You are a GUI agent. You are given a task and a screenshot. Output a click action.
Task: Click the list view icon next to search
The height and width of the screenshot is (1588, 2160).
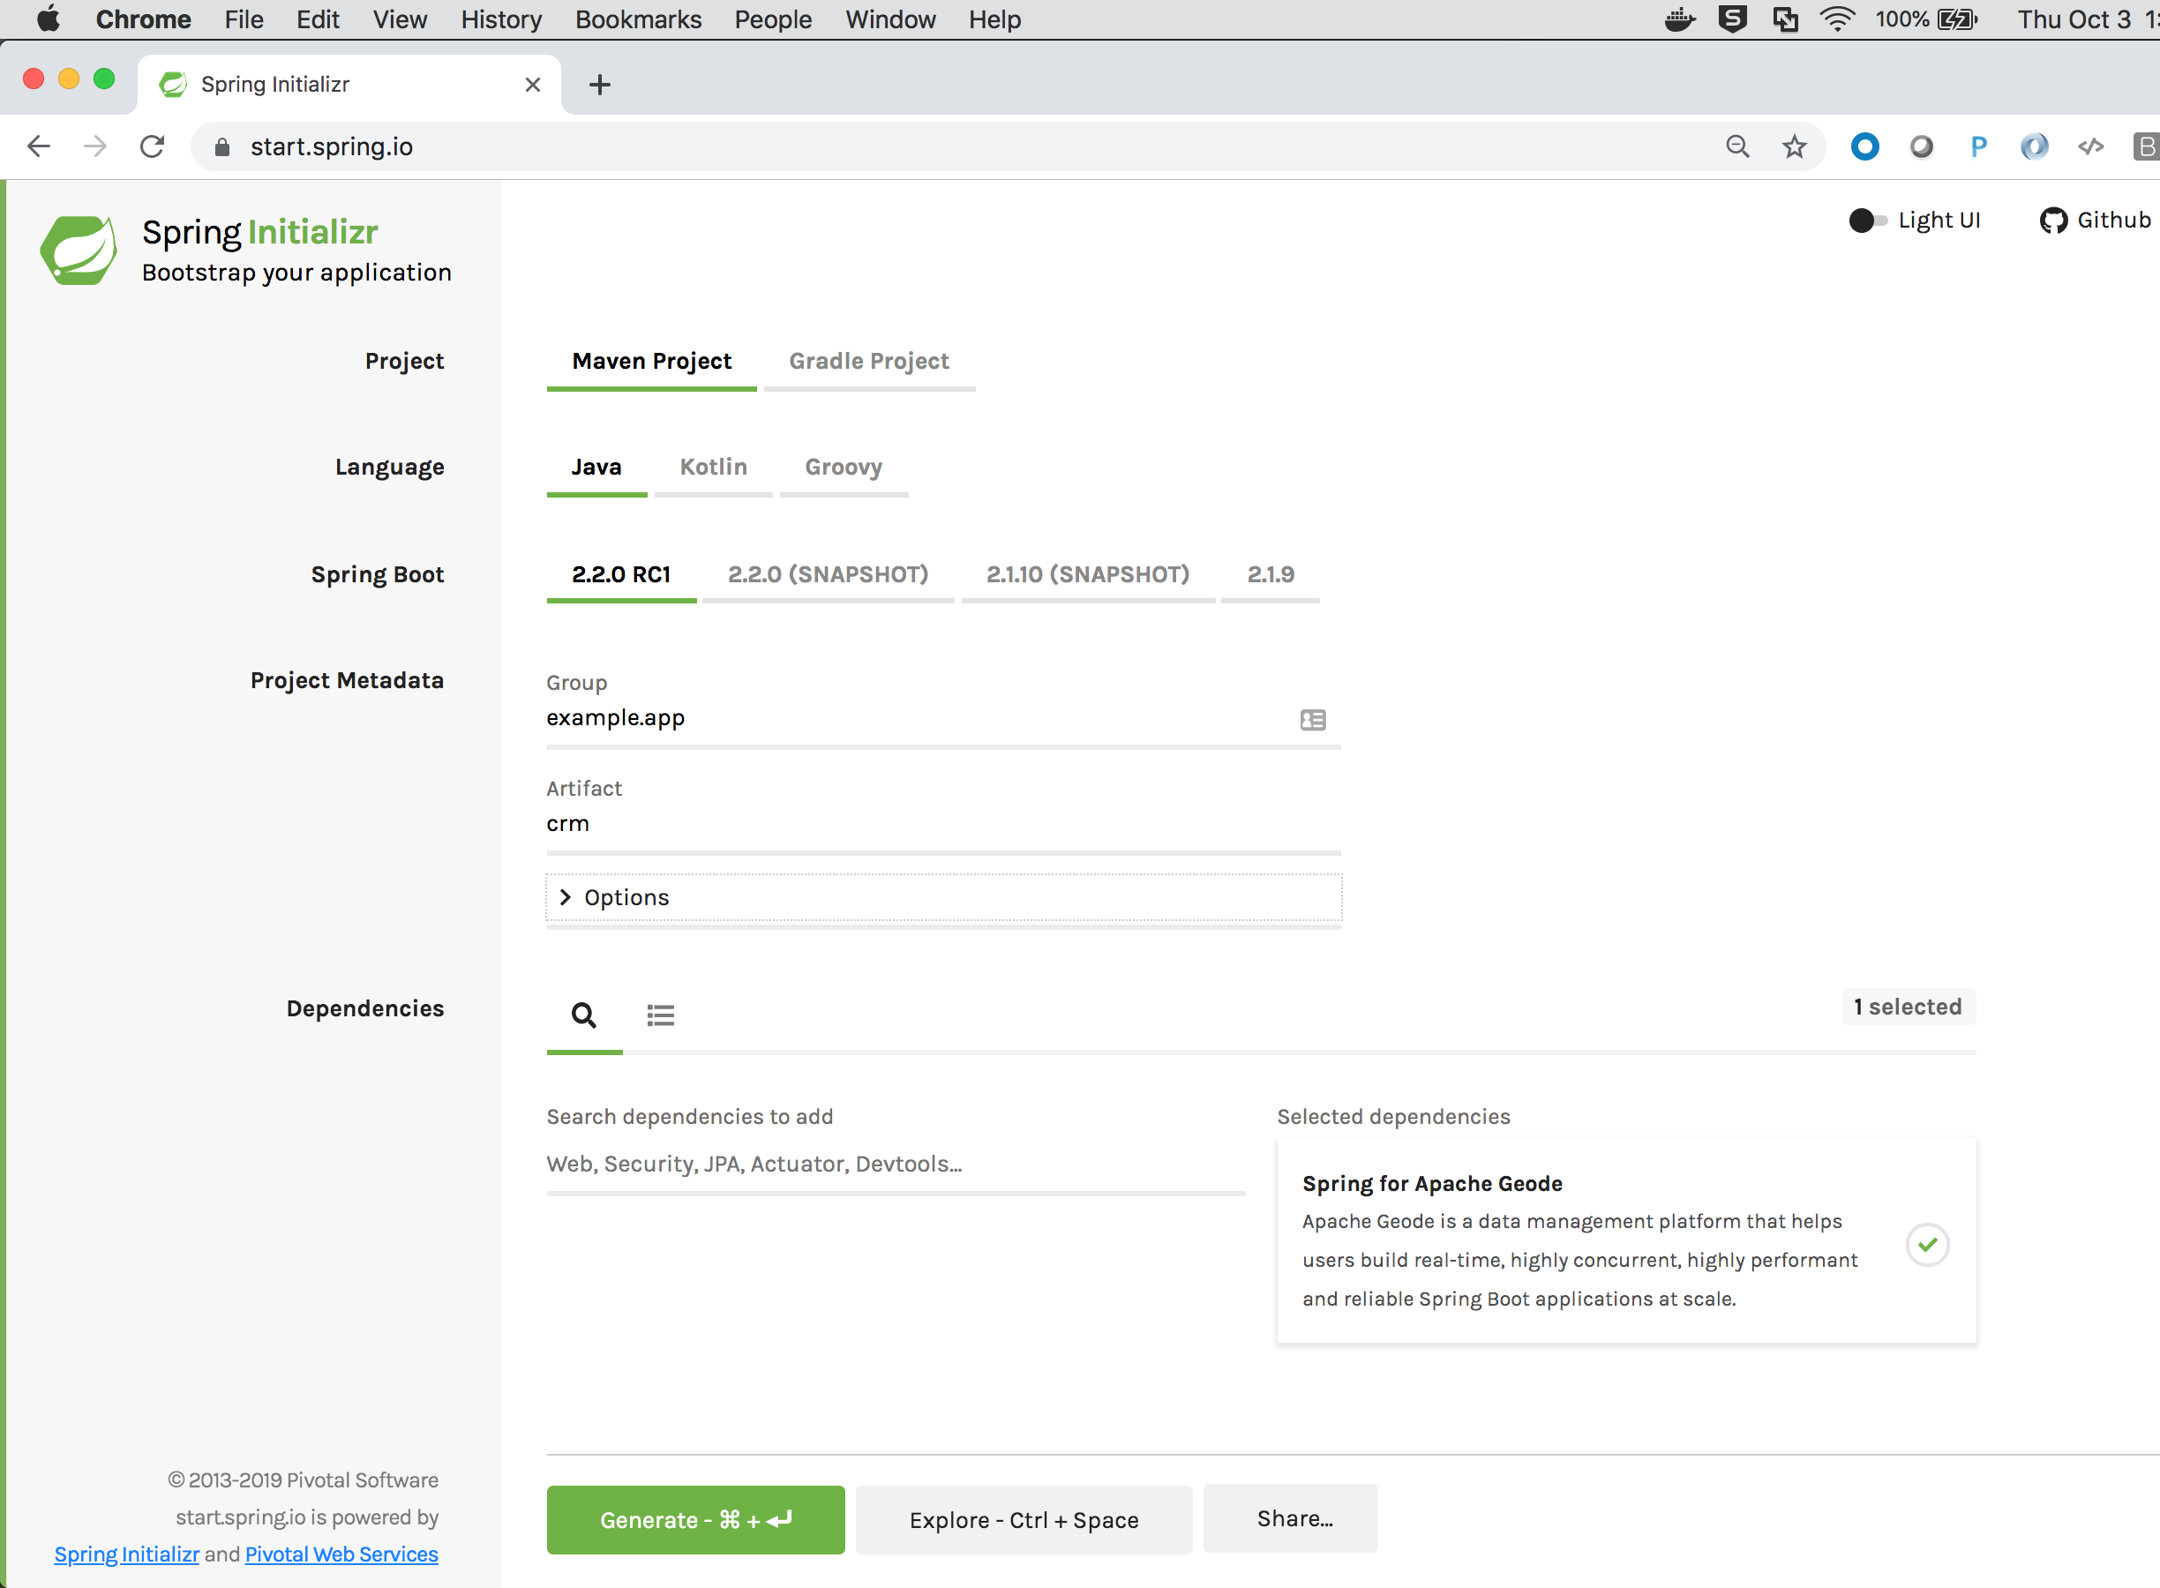(x=661, y=1013)
